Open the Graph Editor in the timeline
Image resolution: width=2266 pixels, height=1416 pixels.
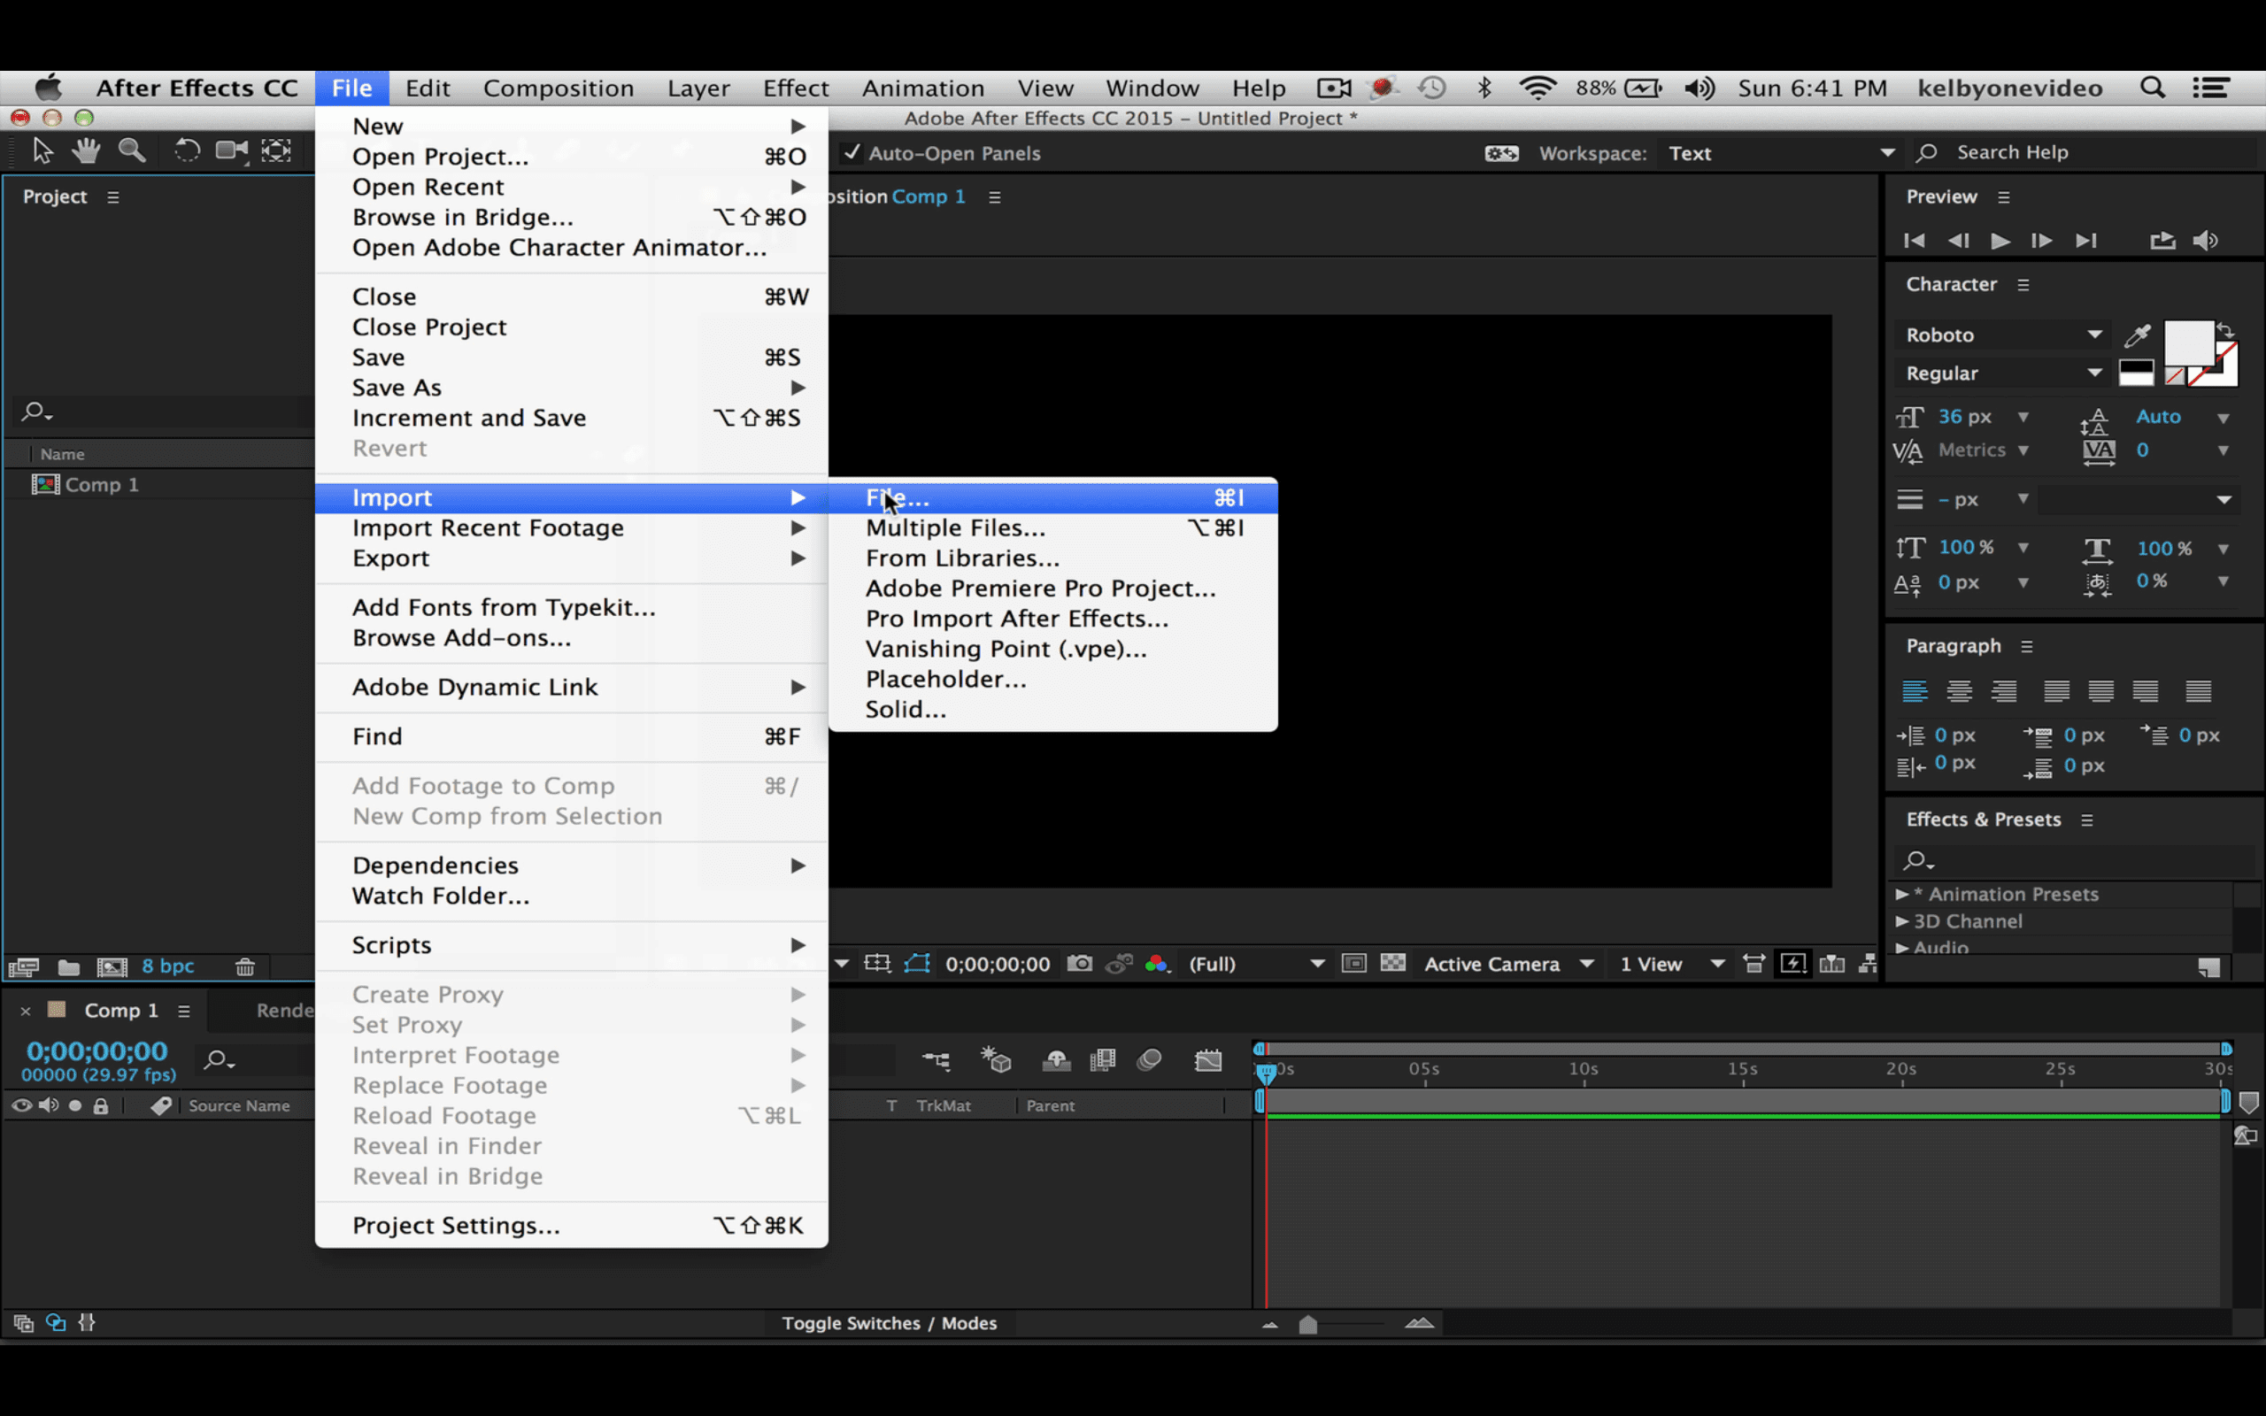1208,1059
